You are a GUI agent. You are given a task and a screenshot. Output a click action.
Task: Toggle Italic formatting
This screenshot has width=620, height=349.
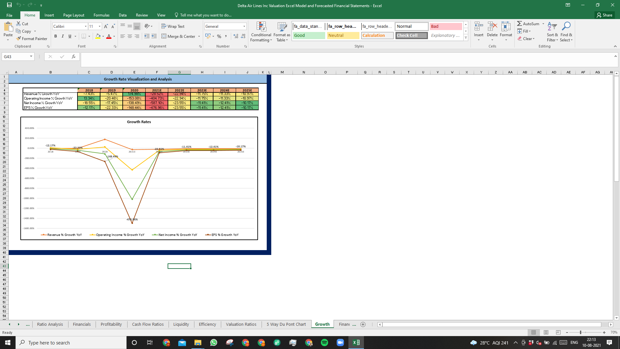[x=63, y=36]
